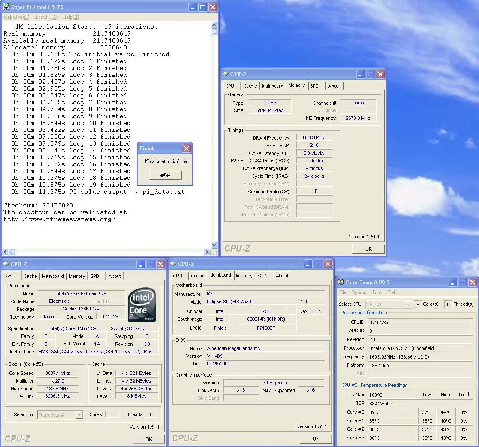
Task: Switch to Cache tab in Memory CPU-Z window
Action: pos(250,86)
